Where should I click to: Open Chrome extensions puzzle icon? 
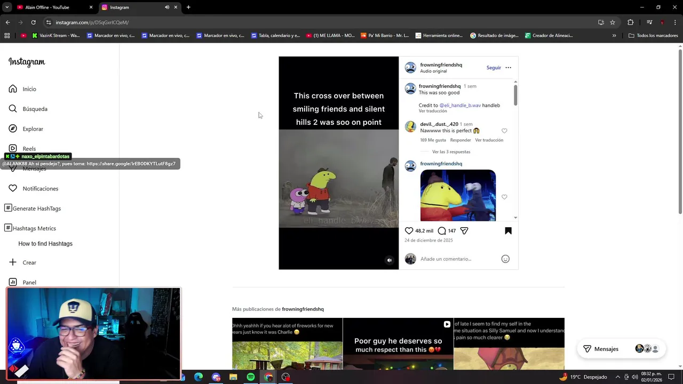click(631, 22)
